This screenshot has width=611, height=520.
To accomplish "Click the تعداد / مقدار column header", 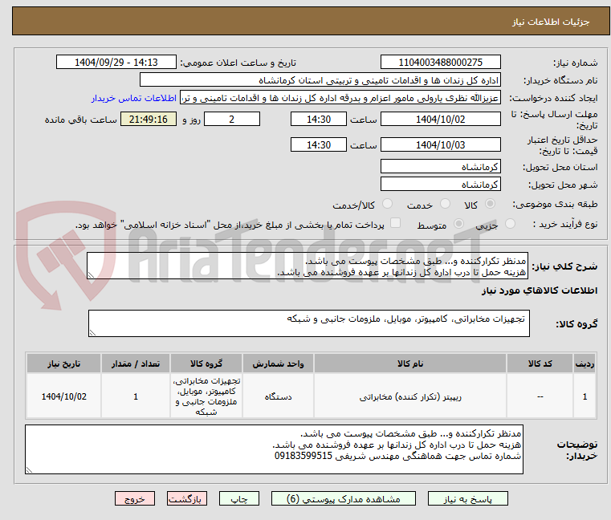I will 136,364.
